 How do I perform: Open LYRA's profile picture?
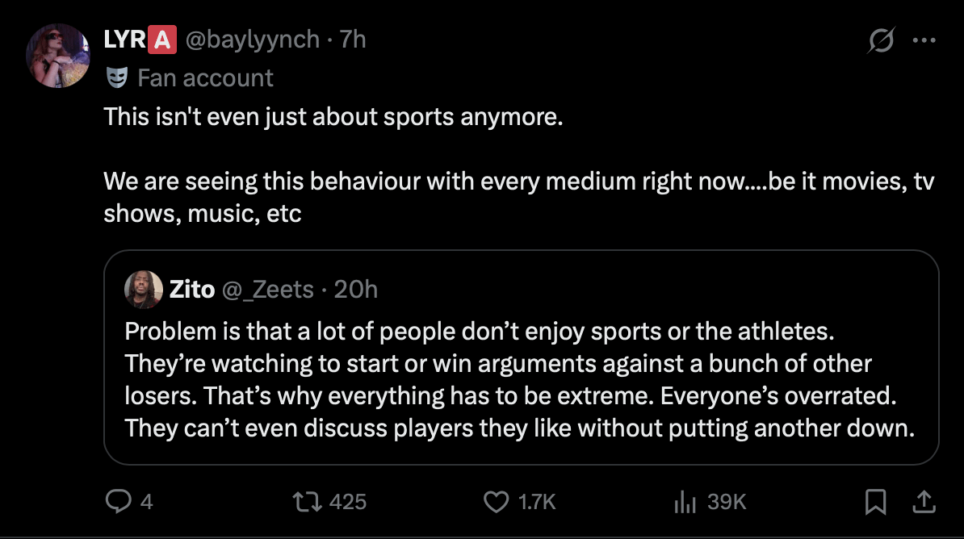pyautogui.click(x=58, y=55)
